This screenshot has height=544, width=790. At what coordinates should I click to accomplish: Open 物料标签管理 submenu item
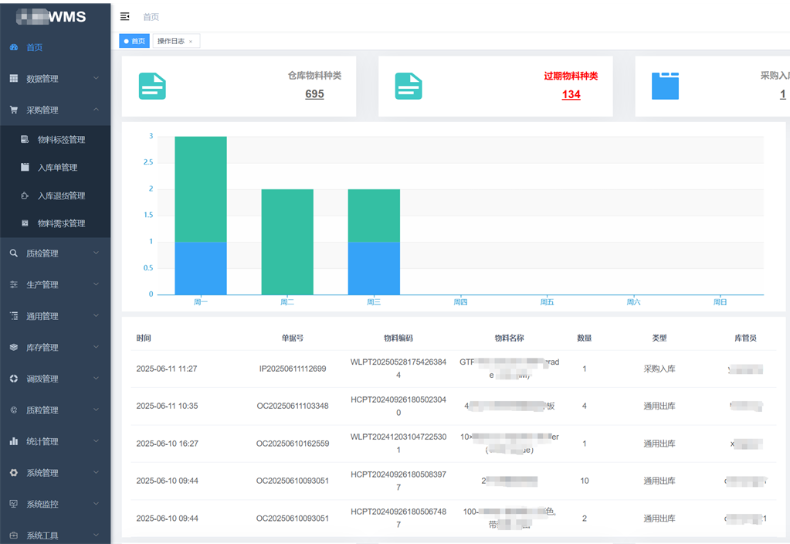click(61, 140)
